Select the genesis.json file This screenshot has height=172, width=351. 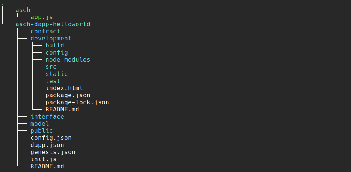point(53,152)
